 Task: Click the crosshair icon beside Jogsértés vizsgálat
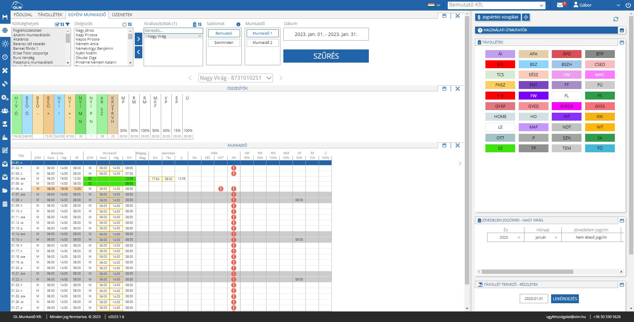526,17
